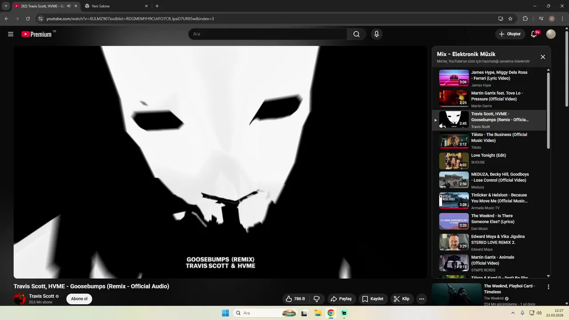Open Chrome media controls icon
This screenshot has height=320, width=569.
tap(541, 19)
